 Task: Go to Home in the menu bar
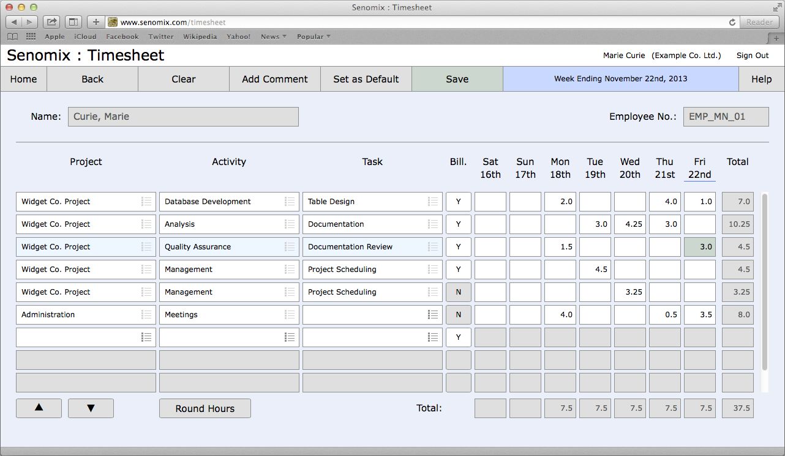point(23,79)
